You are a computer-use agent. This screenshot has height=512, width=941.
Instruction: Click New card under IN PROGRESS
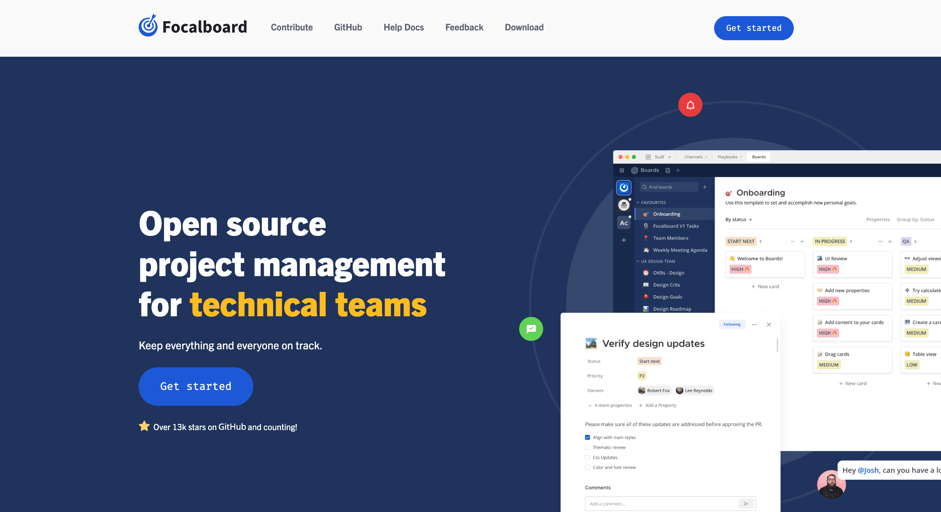pos(852,384)
